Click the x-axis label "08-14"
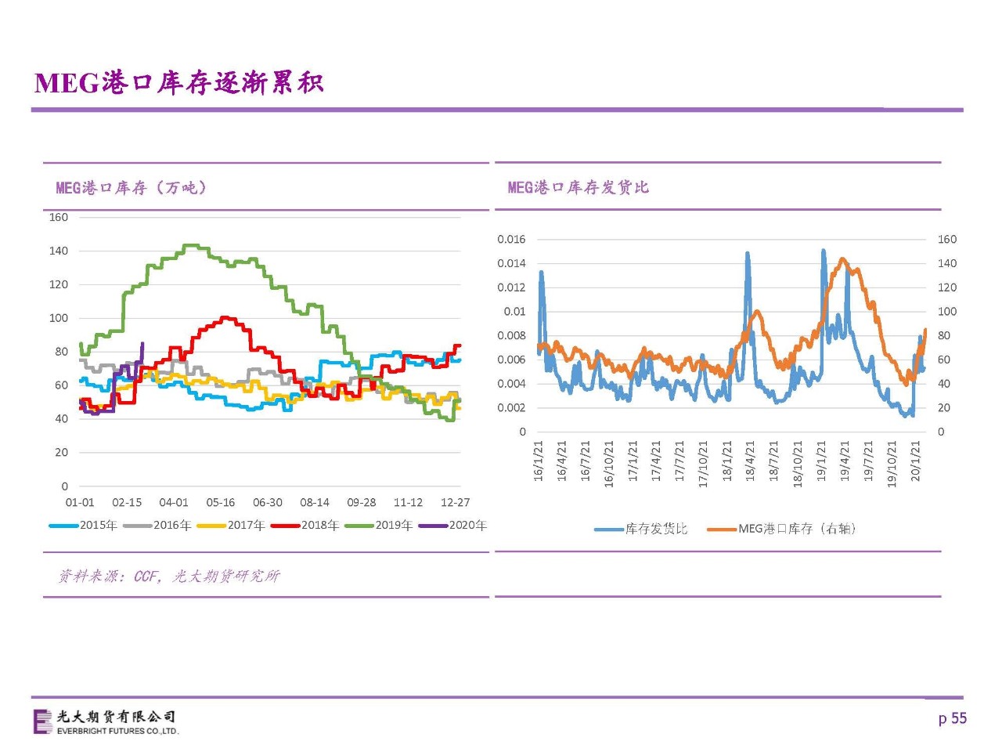This screenshot has width=1002, height=752. point(315,502)
